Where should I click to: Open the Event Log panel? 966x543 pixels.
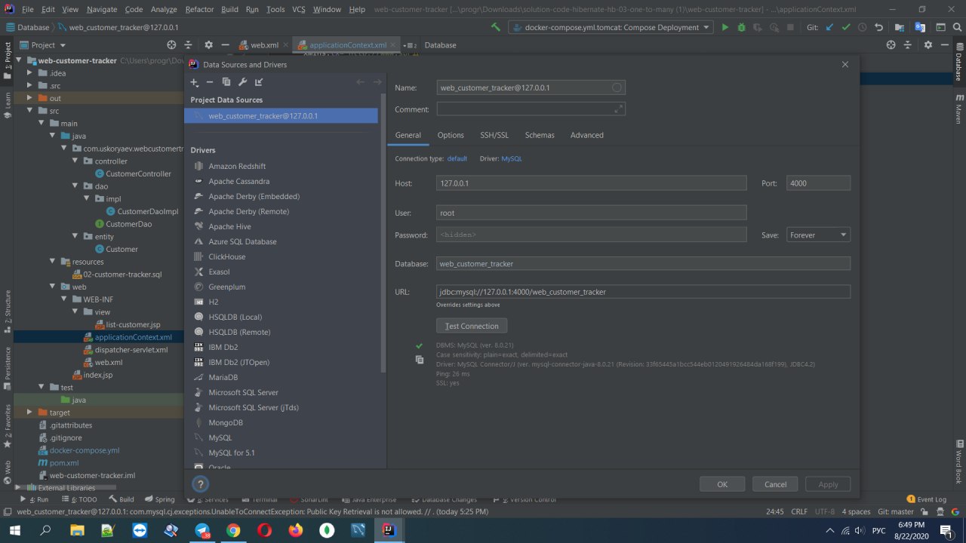click(x=927, y=499)
